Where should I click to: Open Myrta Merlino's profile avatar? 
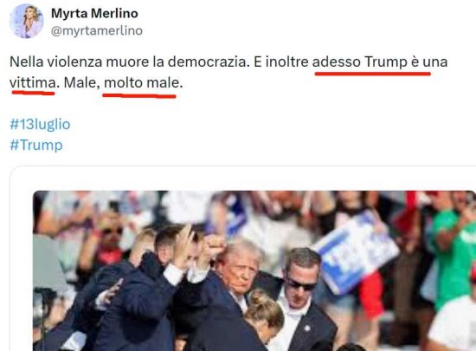pos(27,22)
